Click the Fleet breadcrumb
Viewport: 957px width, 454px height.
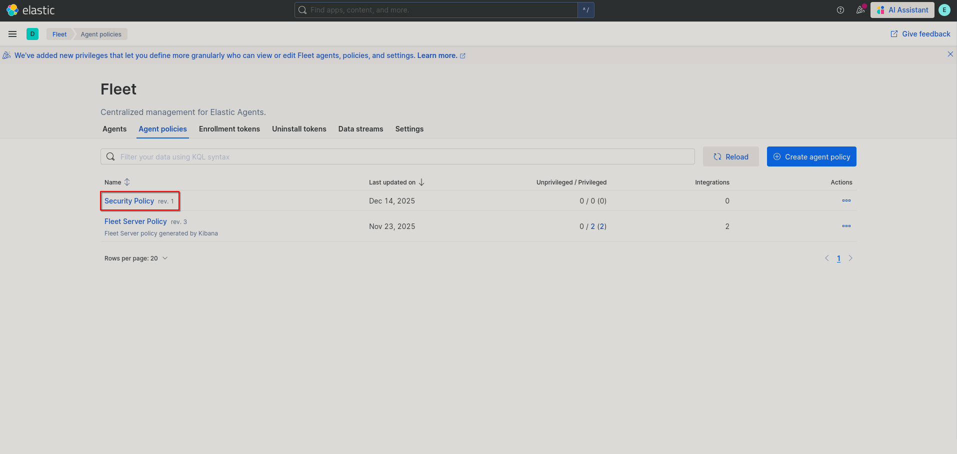tap(59, 34)
